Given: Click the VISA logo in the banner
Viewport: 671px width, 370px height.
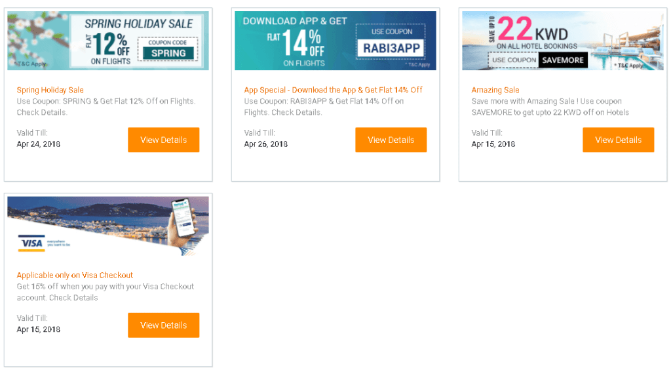Looking at the screenshot, I should 31,243.
